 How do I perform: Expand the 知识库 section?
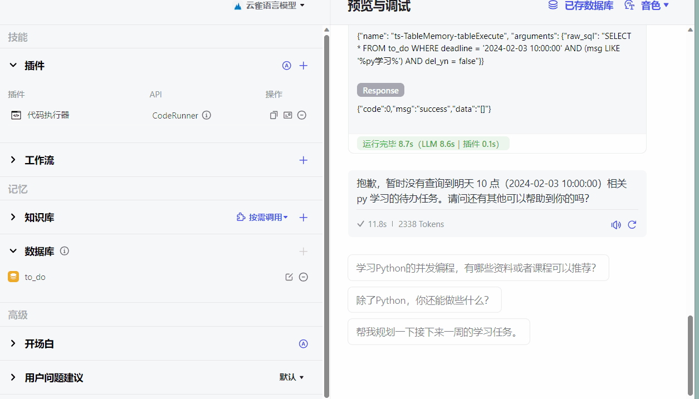point(13,218)
